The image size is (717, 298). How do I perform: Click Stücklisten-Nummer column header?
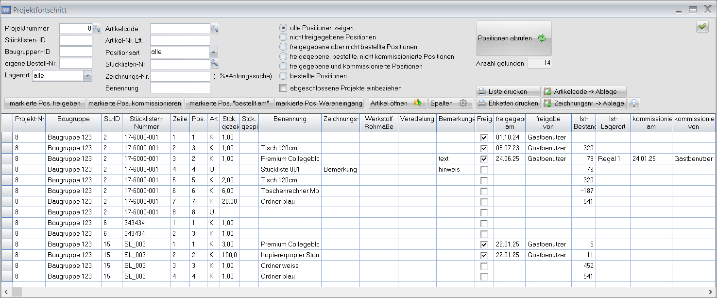[x=146, y=123]
